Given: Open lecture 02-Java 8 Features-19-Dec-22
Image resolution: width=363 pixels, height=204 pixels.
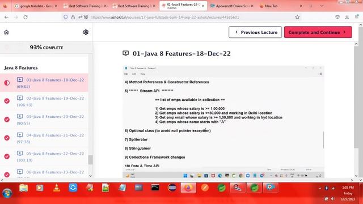Looking at the screenshot, I should (x=50, y=101).
